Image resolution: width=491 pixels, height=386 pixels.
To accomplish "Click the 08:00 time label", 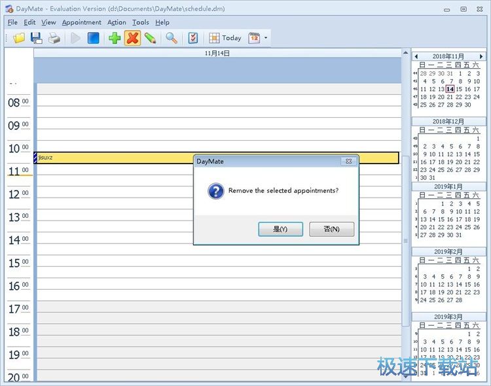I will pyautogui.click(x=18, y=103).
